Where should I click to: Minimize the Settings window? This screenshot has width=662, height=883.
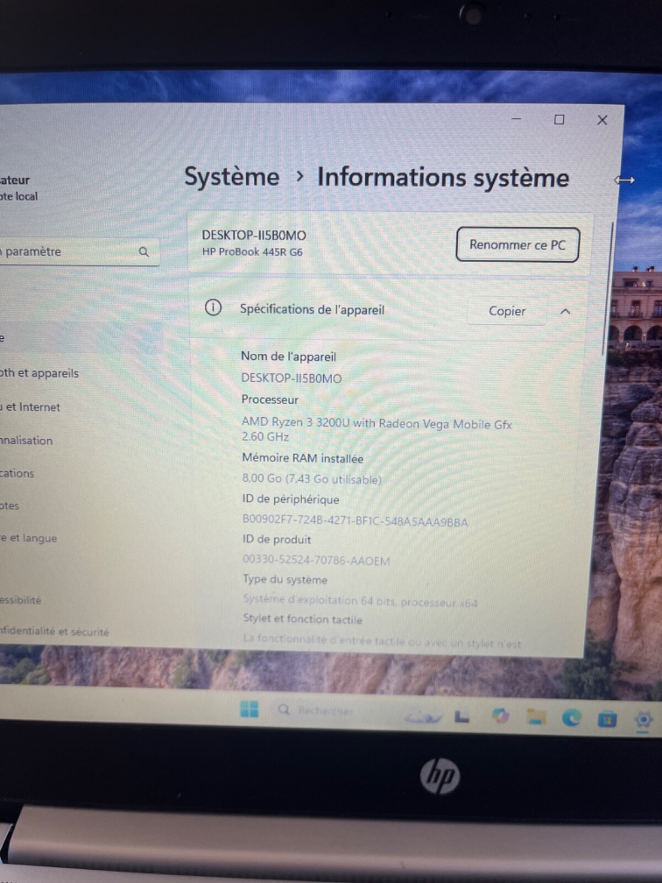(516, 119)
